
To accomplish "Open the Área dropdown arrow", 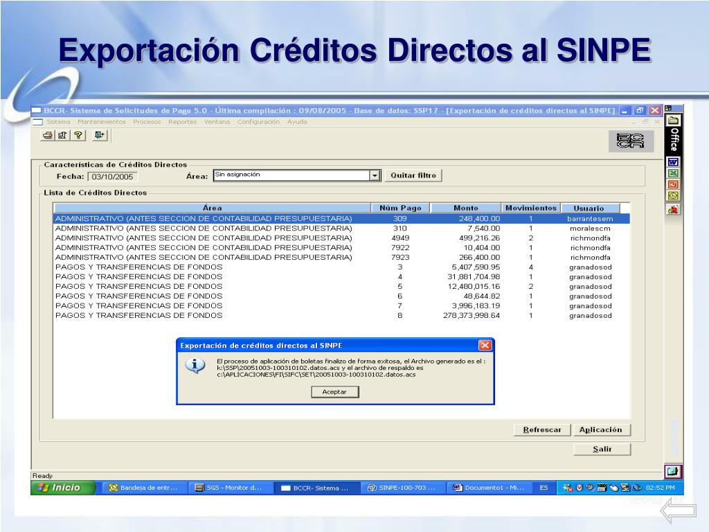I will click(x=375, y=175).
